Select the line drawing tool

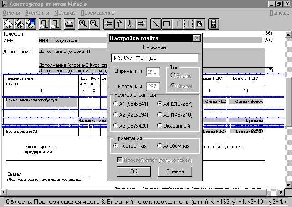click(156, 23)
